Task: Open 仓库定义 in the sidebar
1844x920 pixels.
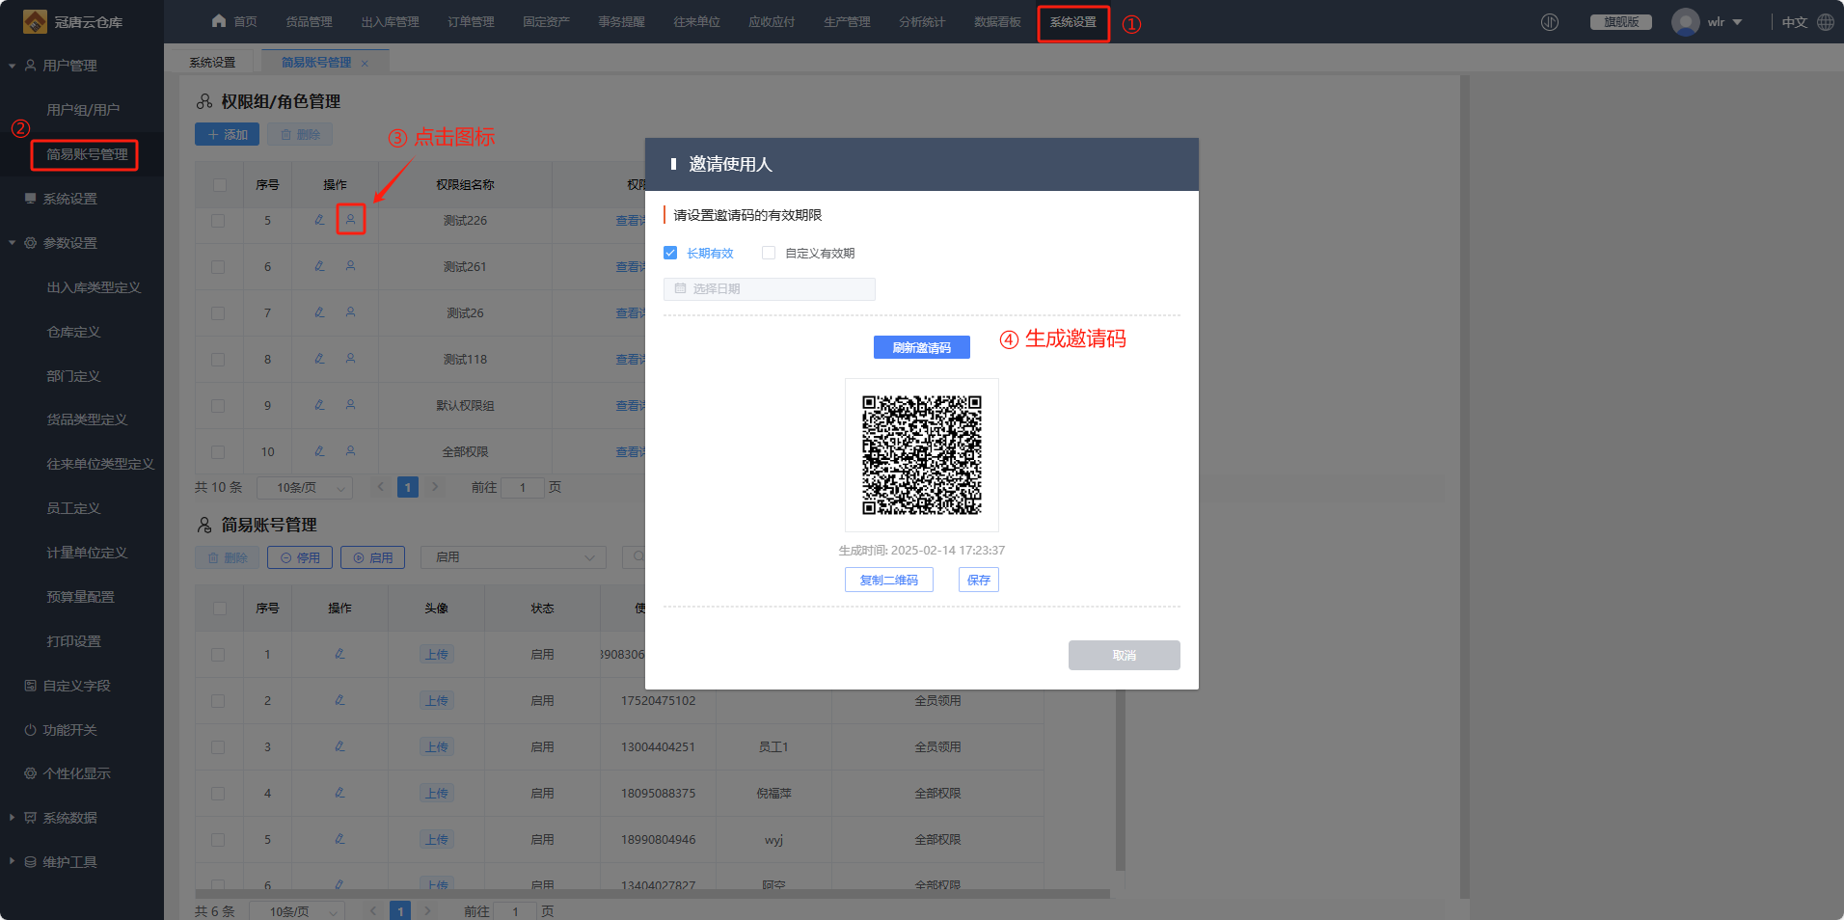Action: tap(73, 332)
